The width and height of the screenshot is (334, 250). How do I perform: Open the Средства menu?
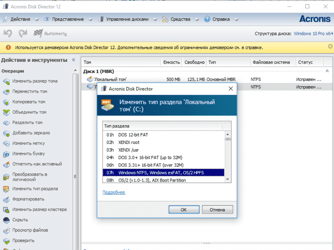pos(180,19)
